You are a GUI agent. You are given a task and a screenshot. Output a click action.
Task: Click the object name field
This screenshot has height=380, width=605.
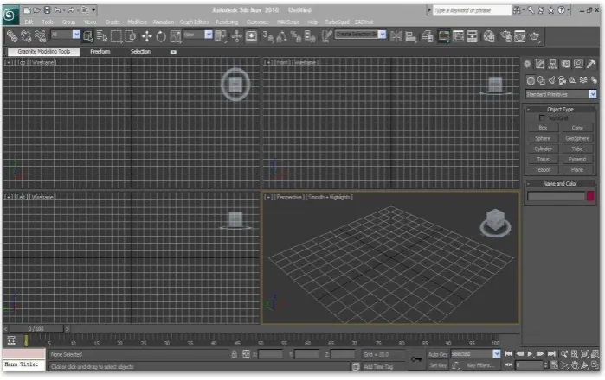[556, 196]
